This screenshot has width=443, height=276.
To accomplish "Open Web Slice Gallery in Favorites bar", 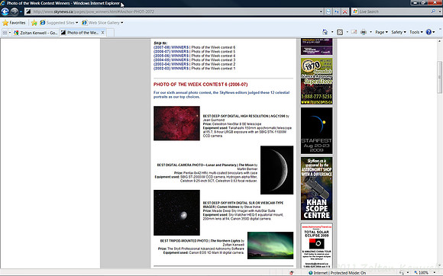I will (102, 23).
